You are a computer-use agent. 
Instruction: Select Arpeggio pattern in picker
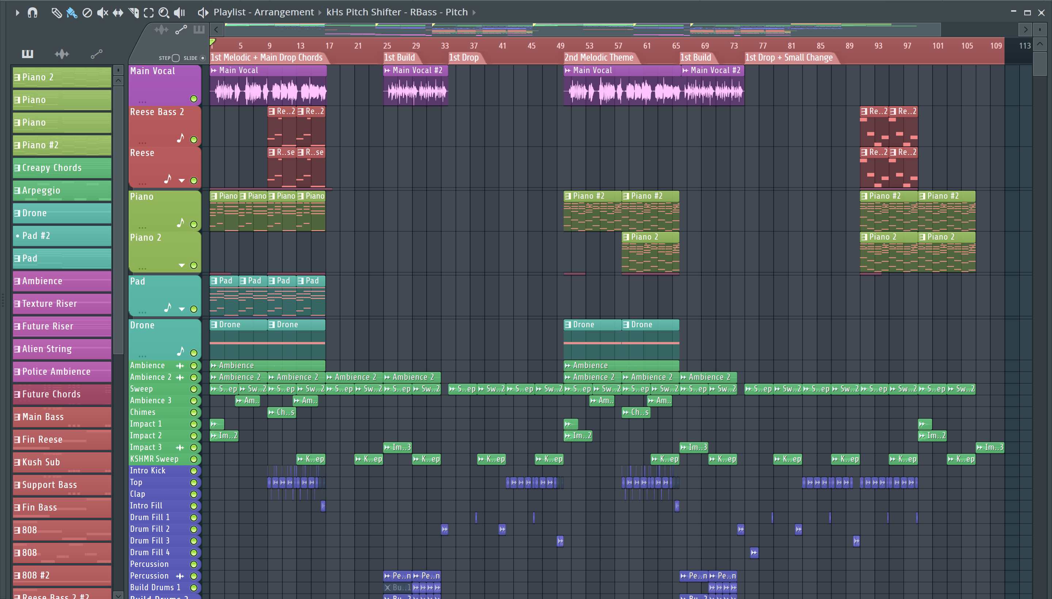click(62, 191)
